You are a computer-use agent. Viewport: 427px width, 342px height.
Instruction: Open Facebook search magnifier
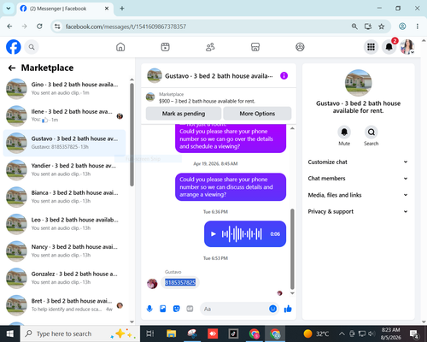point(32,47)
